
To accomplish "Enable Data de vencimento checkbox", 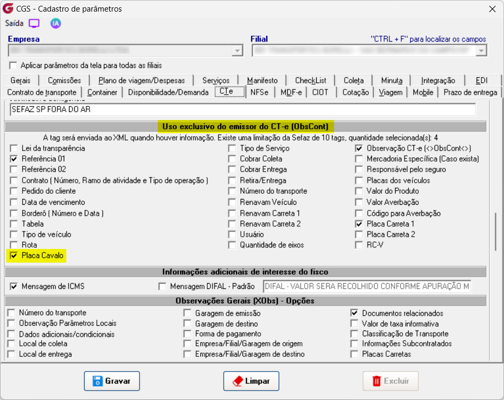I will (14, 202).
